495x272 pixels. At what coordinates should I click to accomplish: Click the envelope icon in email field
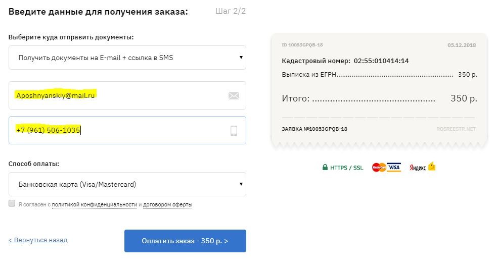pyautogui.click(x=234, y=95)
